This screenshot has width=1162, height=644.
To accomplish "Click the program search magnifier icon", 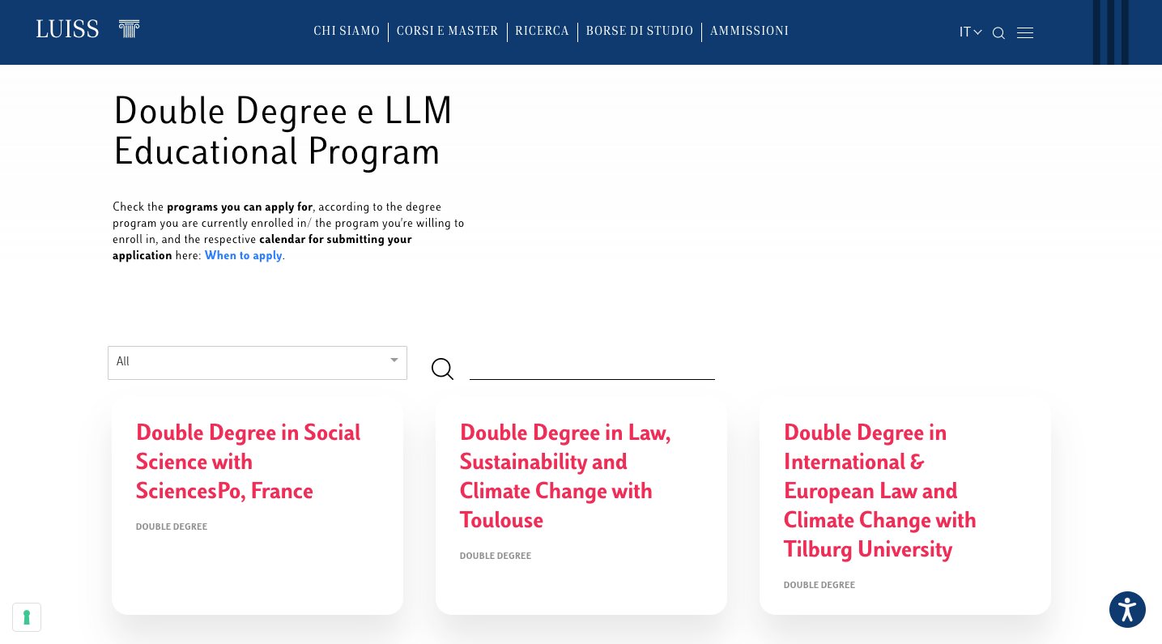I will point(442,369).
